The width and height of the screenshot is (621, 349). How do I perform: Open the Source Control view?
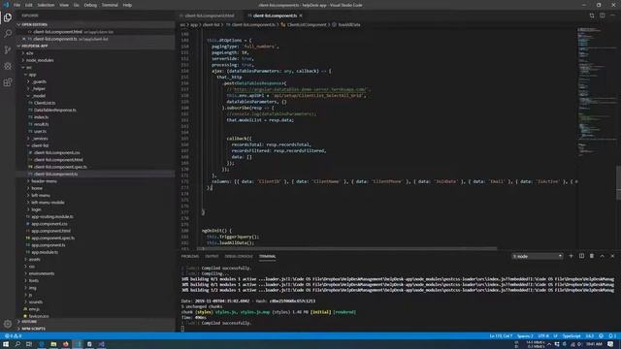8,49
